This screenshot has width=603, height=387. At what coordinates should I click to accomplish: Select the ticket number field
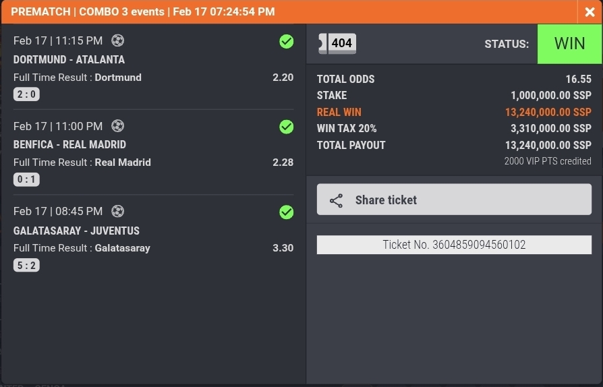[x=454, y=245]
